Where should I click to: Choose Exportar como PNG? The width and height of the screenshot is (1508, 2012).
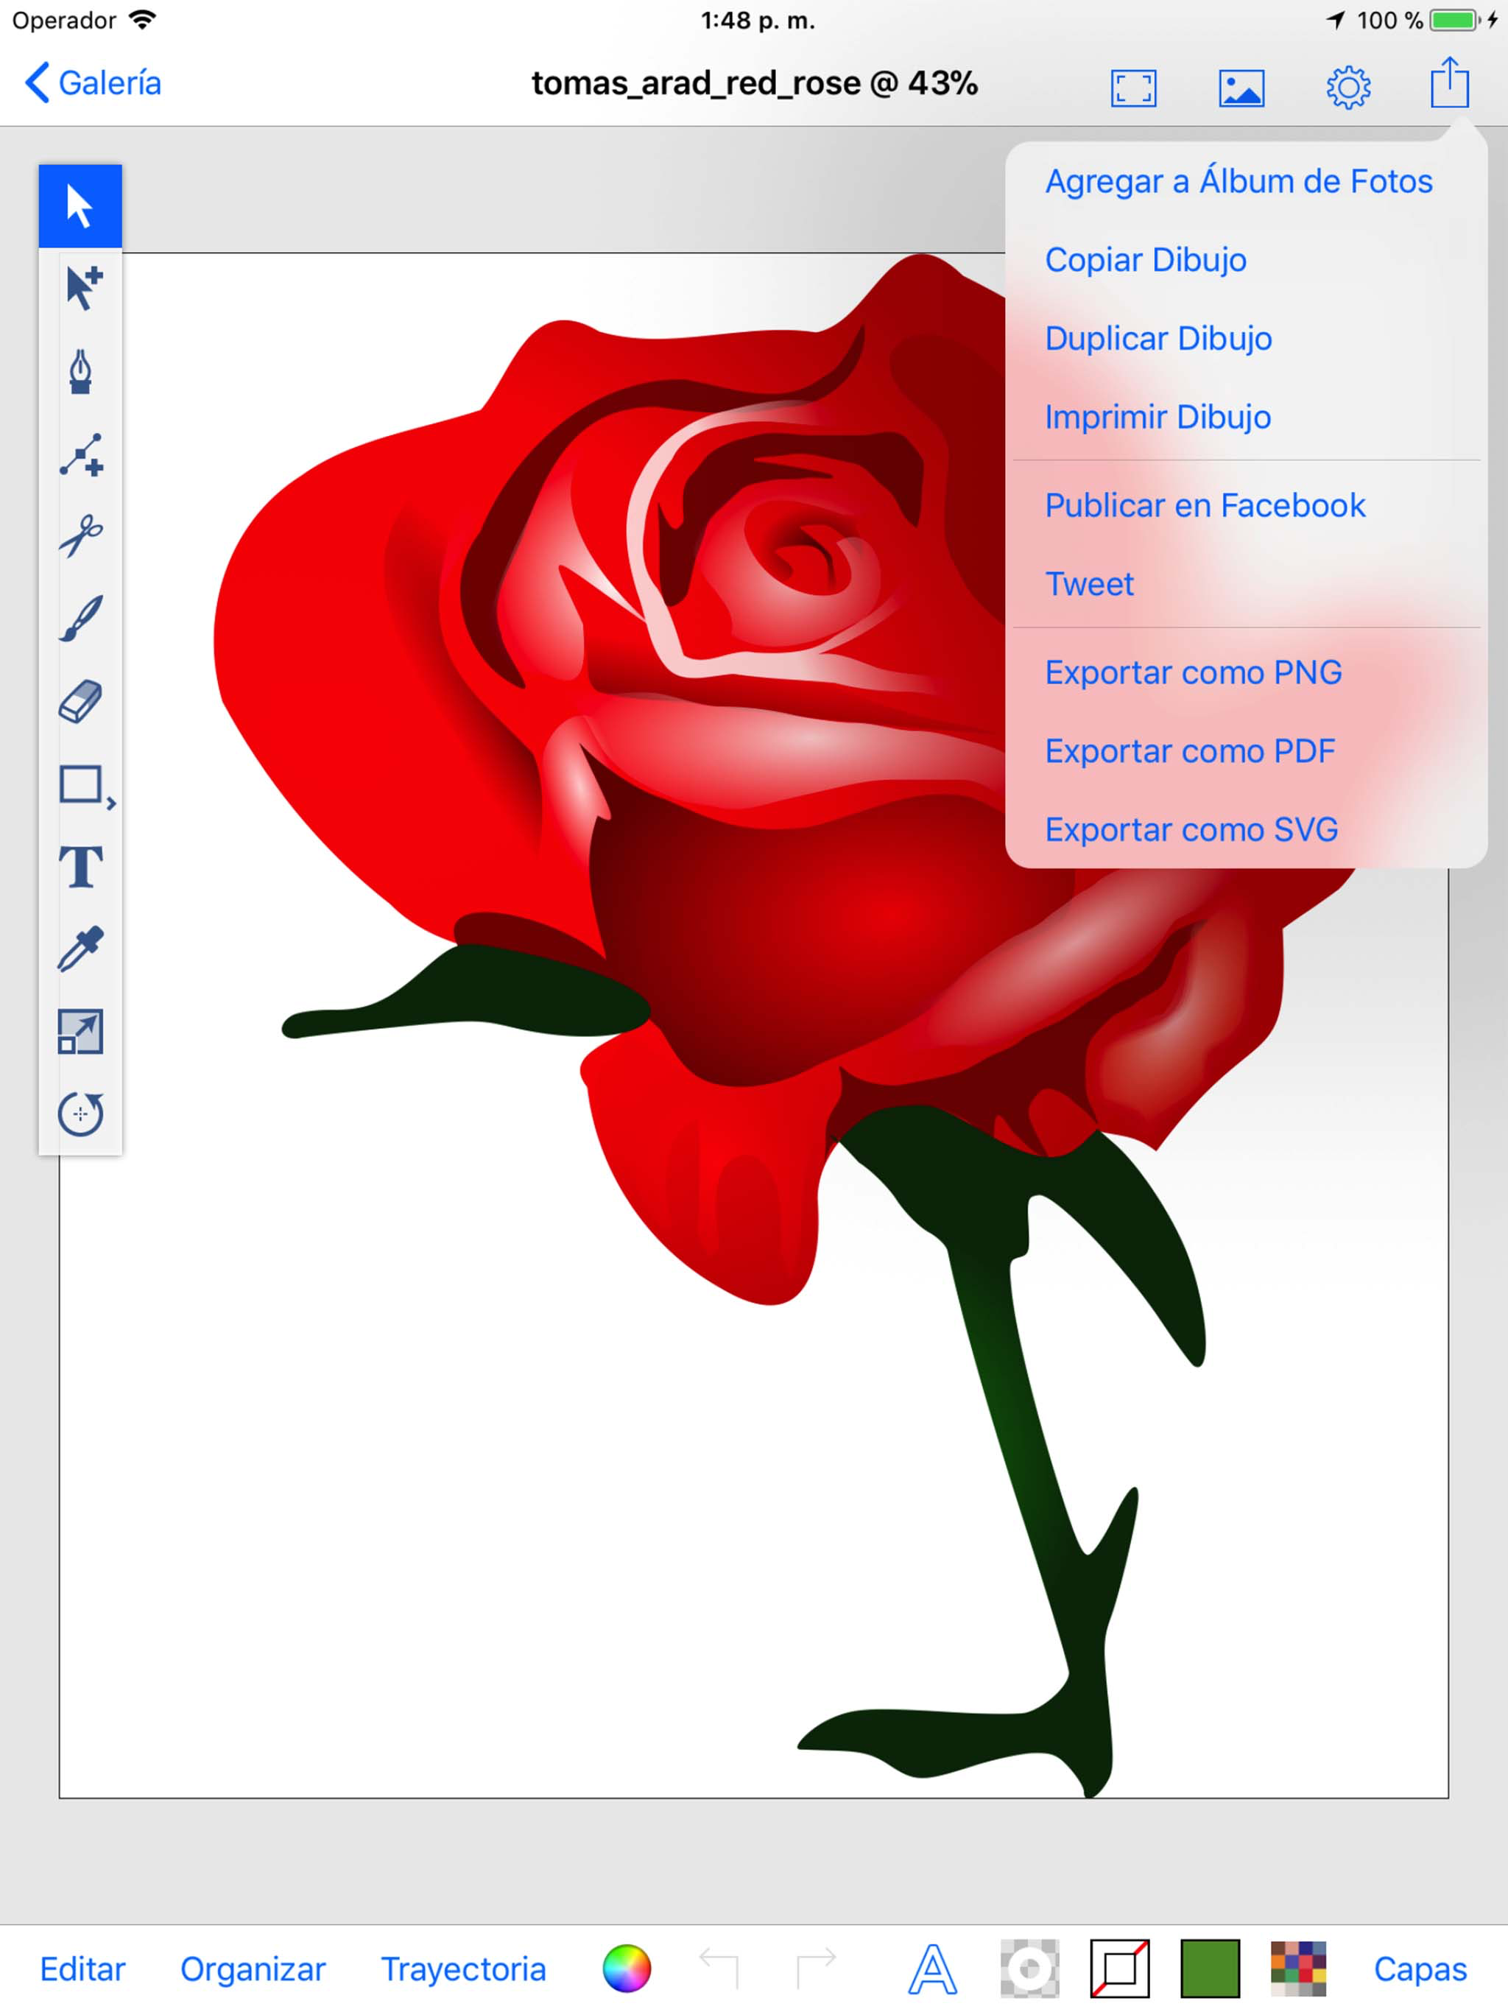tap(1192, 672)
